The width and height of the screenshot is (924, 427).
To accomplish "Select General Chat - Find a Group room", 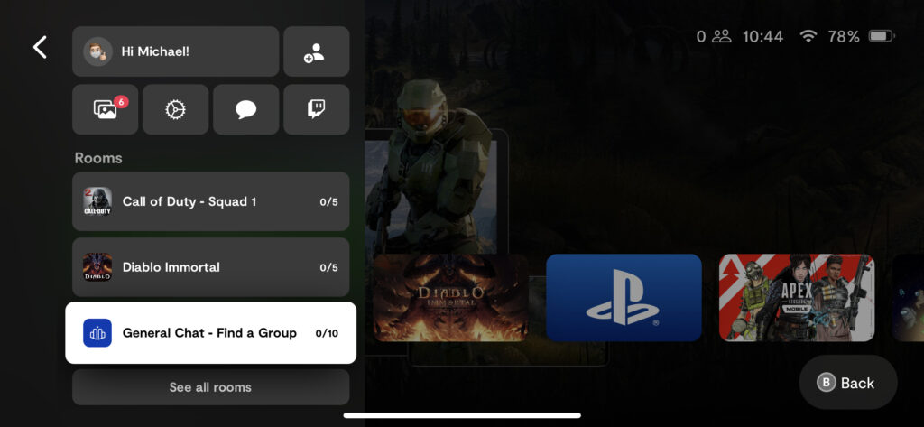I will point(211,333).
